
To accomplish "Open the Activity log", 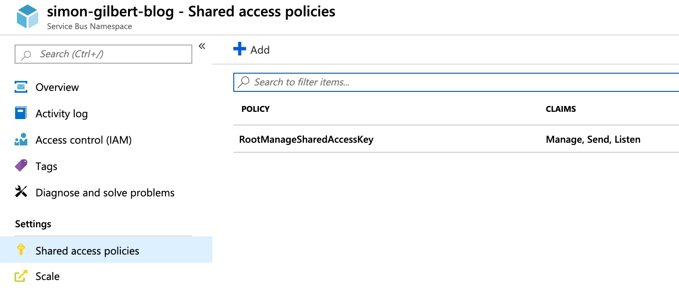I will pos(62,114).
